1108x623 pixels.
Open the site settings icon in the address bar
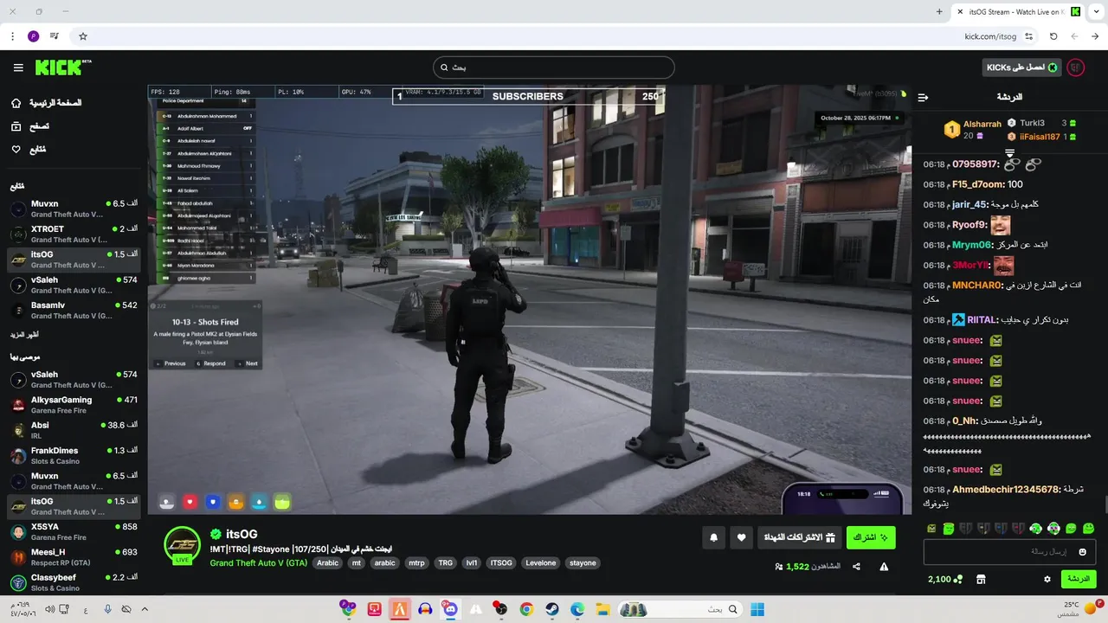tap(1028, 36)
